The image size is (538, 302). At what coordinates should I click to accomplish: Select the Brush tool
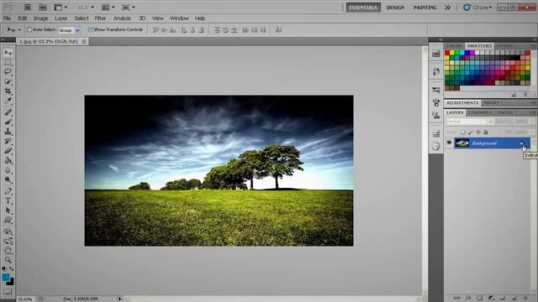[8, 122]
